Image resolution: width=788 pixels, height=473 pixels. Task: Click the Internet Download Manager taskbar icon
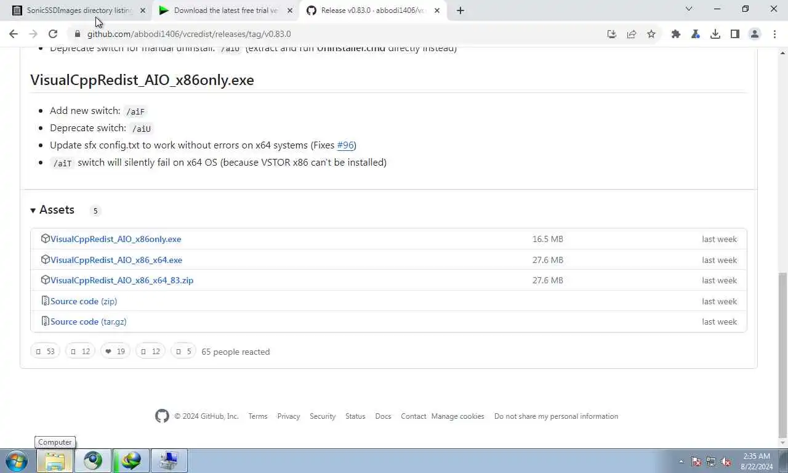pyautogui.click(x=131, y=461)
